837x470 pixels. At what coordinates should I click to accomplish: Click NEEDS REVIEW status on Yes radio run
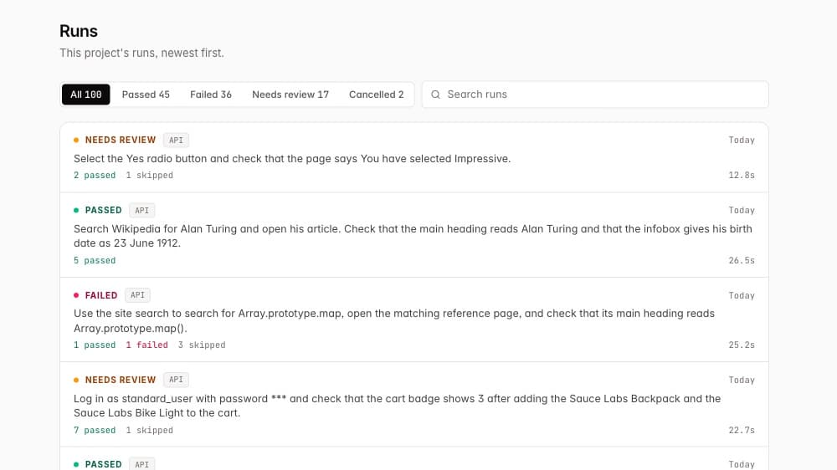[120, 140]
